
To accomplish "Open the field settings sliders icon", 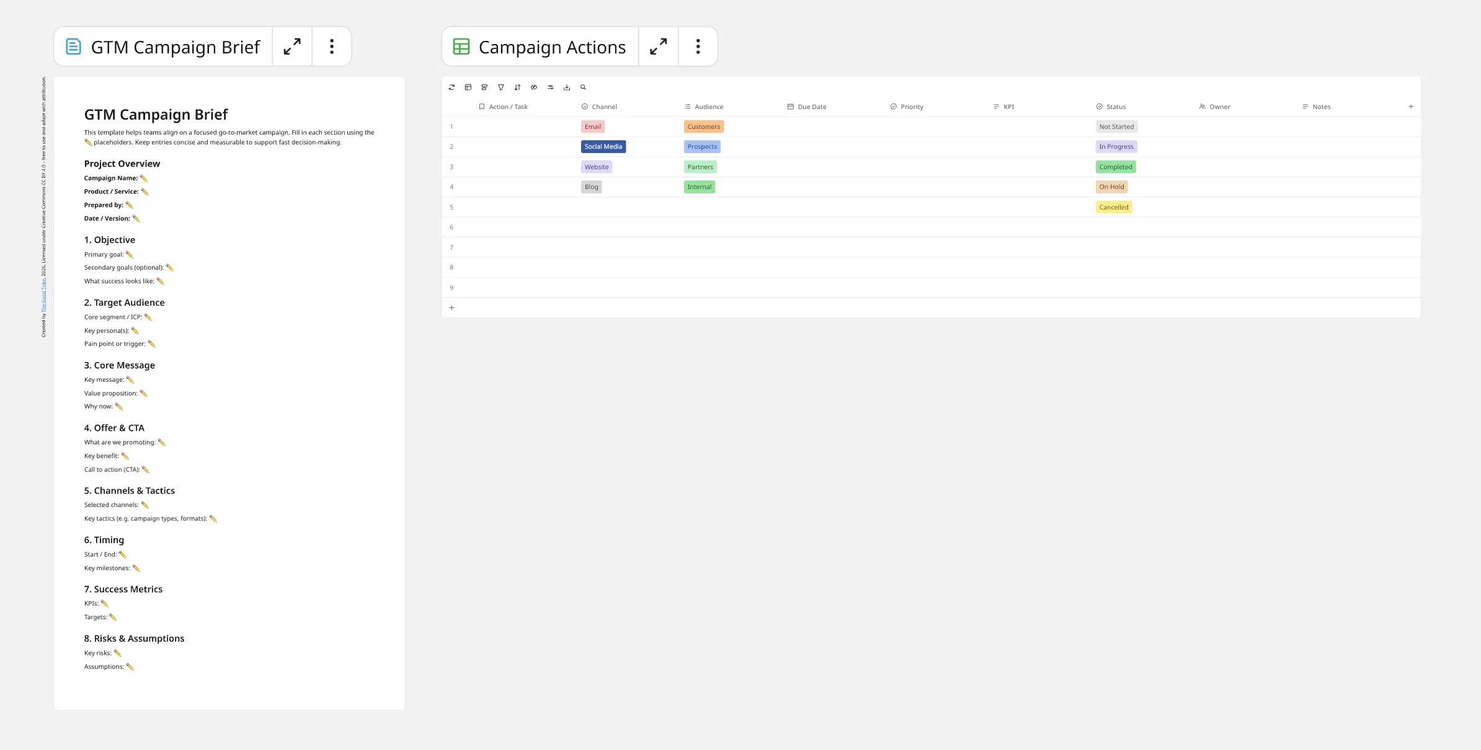I will click(x=550, y=87).
